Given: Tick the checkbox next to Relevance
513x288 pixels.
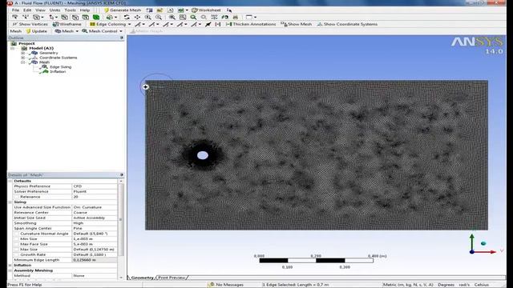Looking at the screenshot, I should click(16, 197).
